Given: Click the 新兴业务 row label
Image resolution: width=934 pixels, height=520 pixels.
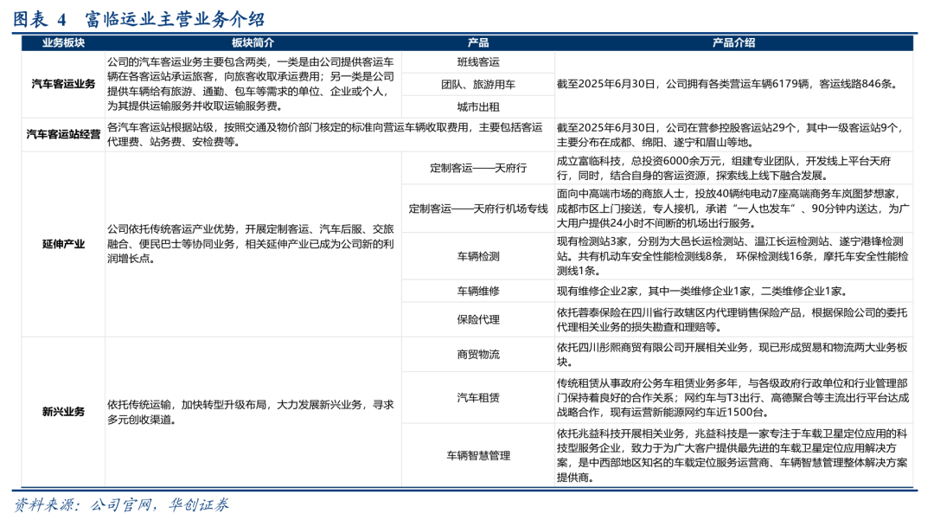Looking at the screenshot, I should pyautogui.click(x=63, y=412).
